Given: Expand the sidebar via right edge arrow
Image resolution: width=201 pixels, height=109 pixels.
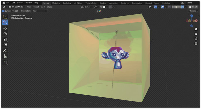Looking at the screenshot, I should click(199, 16).
